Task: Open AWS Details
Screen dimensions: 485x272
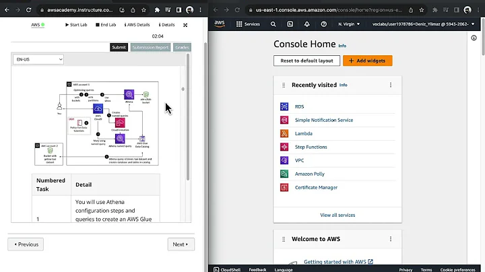Action: (137, 25)
